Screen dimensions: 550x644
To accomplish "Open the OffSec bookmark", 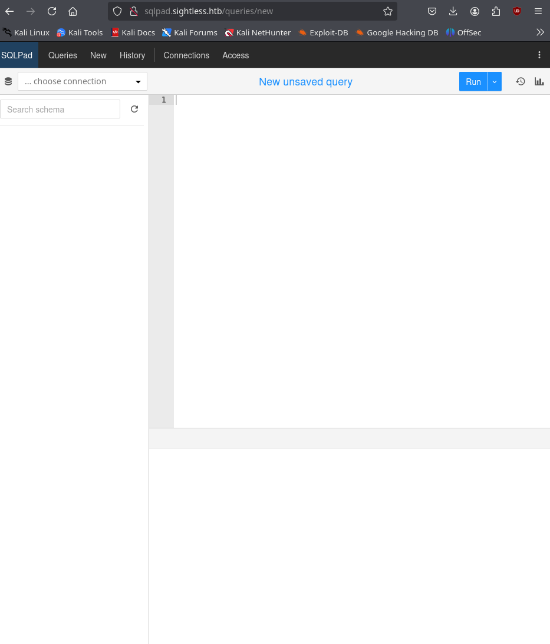I will pos(464,32).
